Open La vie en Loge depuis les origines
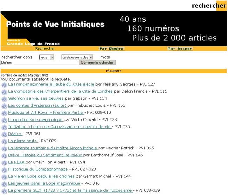Viewport: 228px width, 195px height. tap(42, 176)
